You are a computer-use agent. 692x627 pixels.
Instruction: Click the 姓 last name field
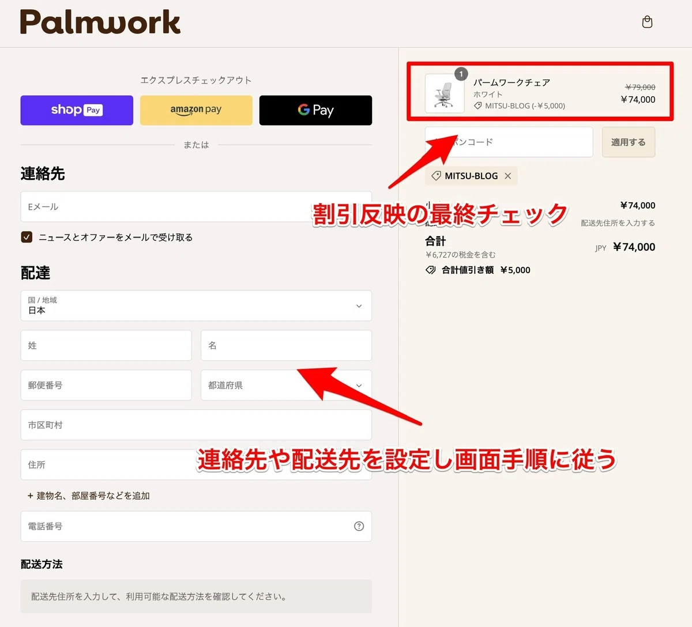pyautogui.click(x=106, y=345)
